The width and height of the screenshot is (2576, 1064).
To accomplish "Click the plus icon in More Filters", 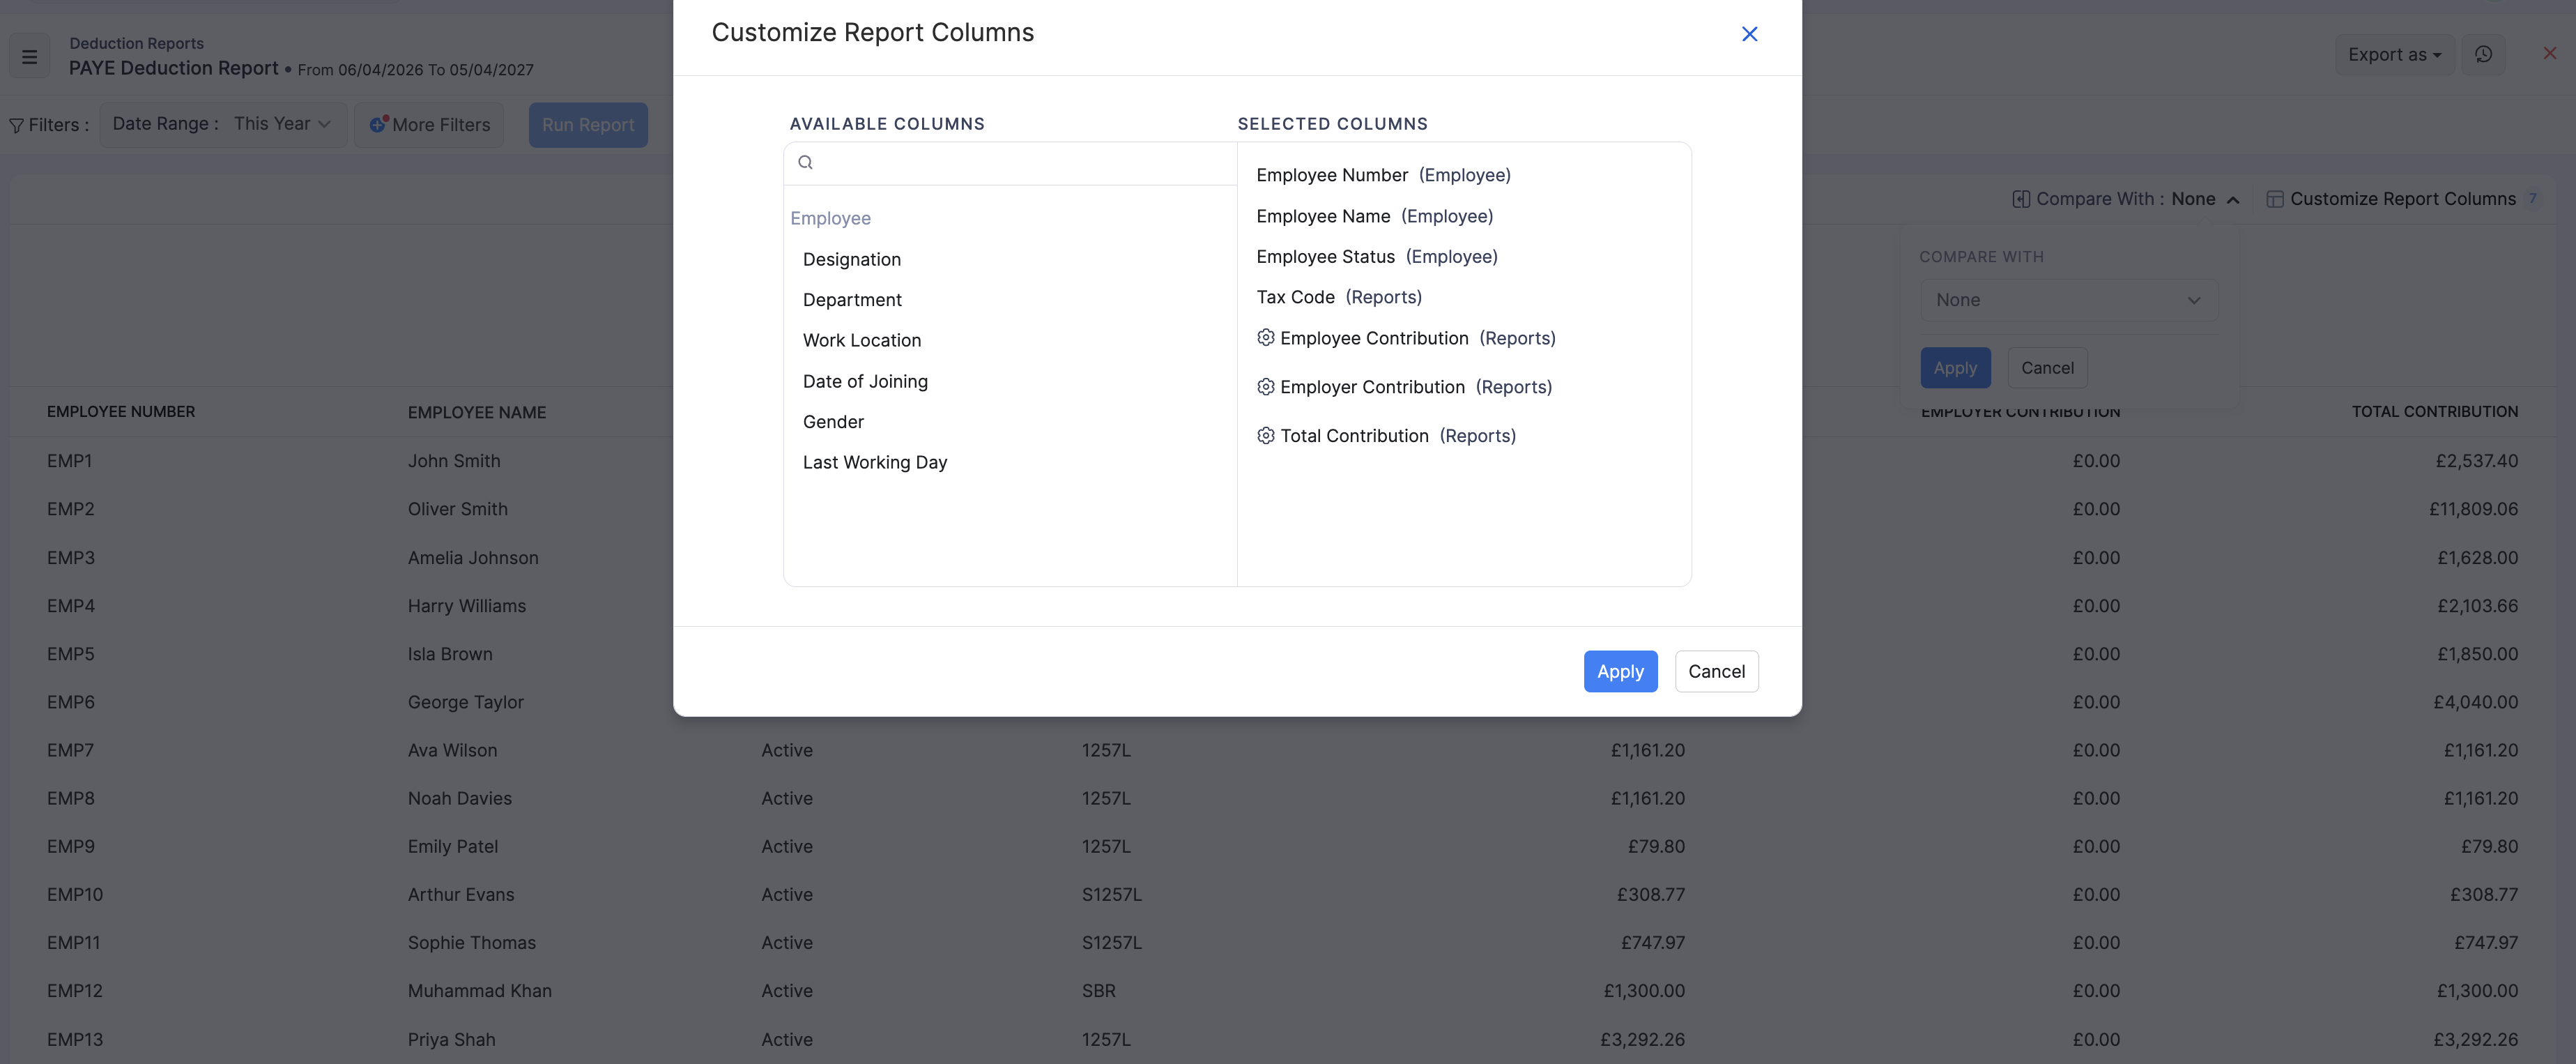I will (x=378, y=125).
